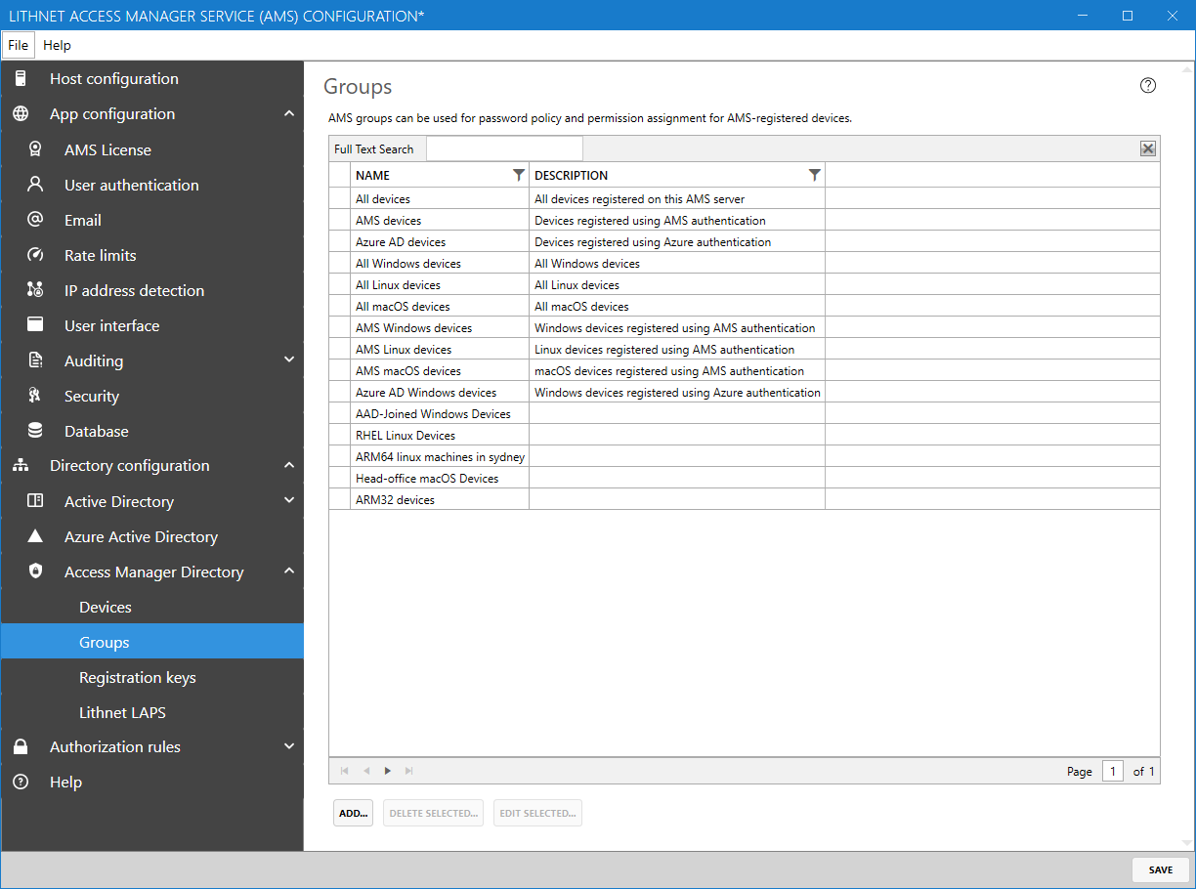Select the Groups sidebar item

pos(151,642)
